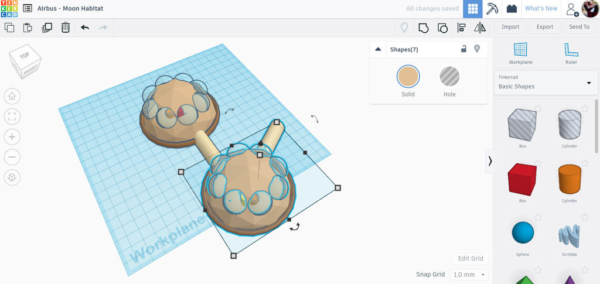Image resolution: width=600 pixels, height=284 pixels.
Task: Click the Paste icon
Action: [28, 28]
